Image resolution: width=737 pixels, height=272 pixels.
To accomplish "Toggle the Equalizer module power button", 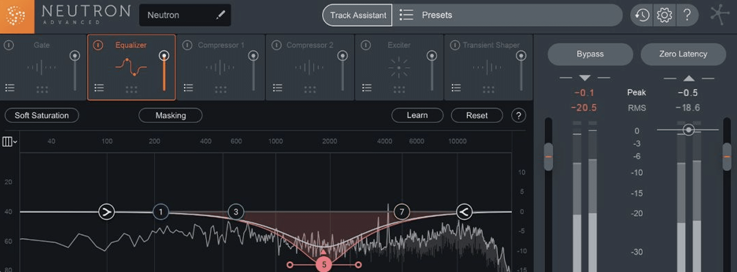I will (x=98, y=45).
